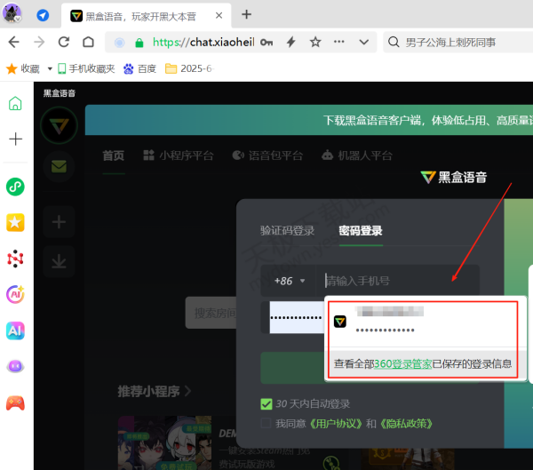Expand the 推荐小程序 section chevron

187,390
